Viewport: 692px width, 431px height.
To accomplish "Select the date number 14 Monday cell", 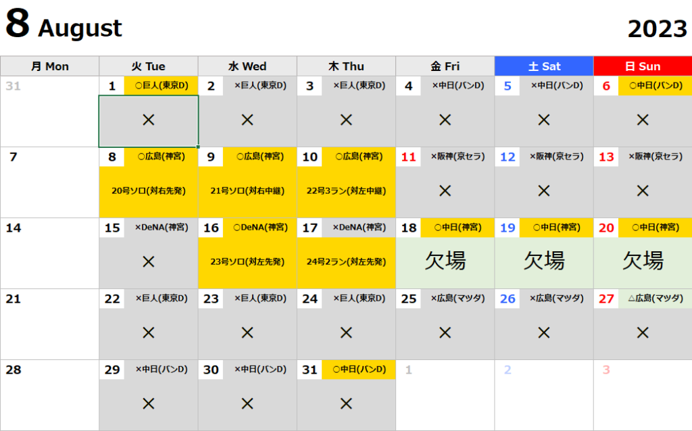I will point(14,228).
